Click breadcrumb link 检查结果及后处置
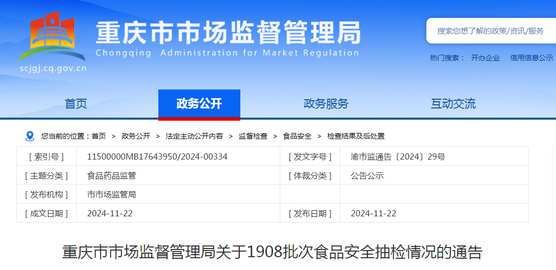The image size is (556, 270). pos(356,136)
